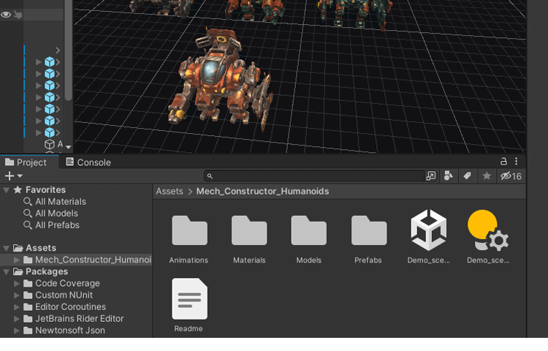Collapse the Favorites section
This screenshot has height=351, width=548.
[7, 190]
